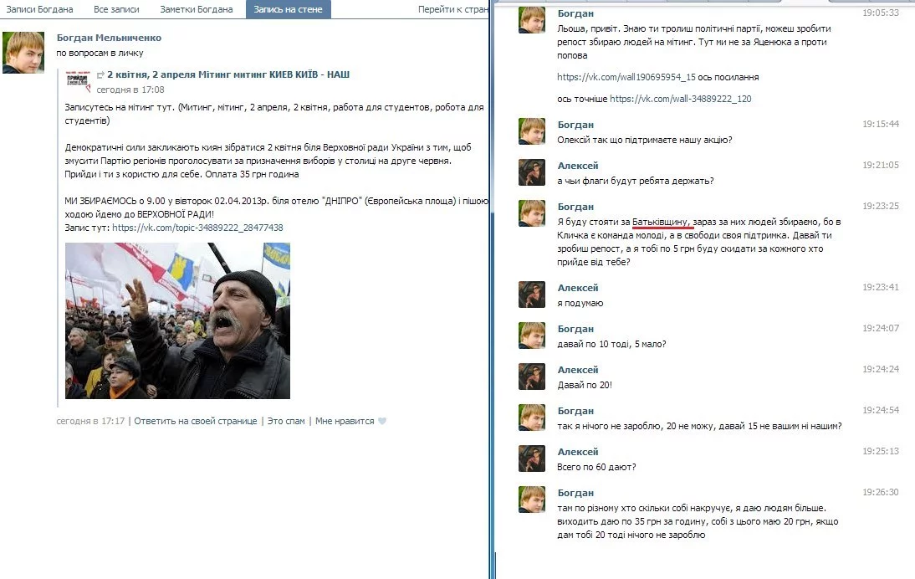
Task: Click Алексей's name above 'а чьи флаги'
Action: [x=578, y=166]
